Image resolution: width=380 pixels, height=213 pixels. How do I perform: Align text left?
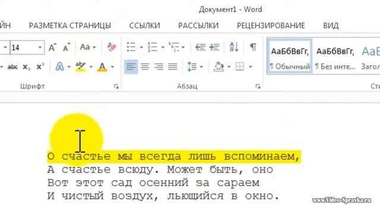coord(131,67)
